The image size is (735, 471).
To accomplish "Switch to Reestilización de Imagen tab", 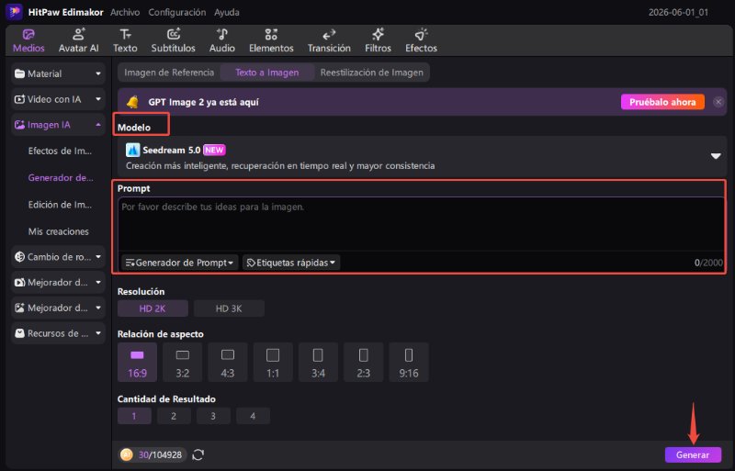I will 372,73.
